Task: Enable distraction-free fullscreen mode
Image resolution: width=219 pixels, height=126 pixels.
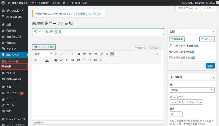Action: click(x=157, y=54)
